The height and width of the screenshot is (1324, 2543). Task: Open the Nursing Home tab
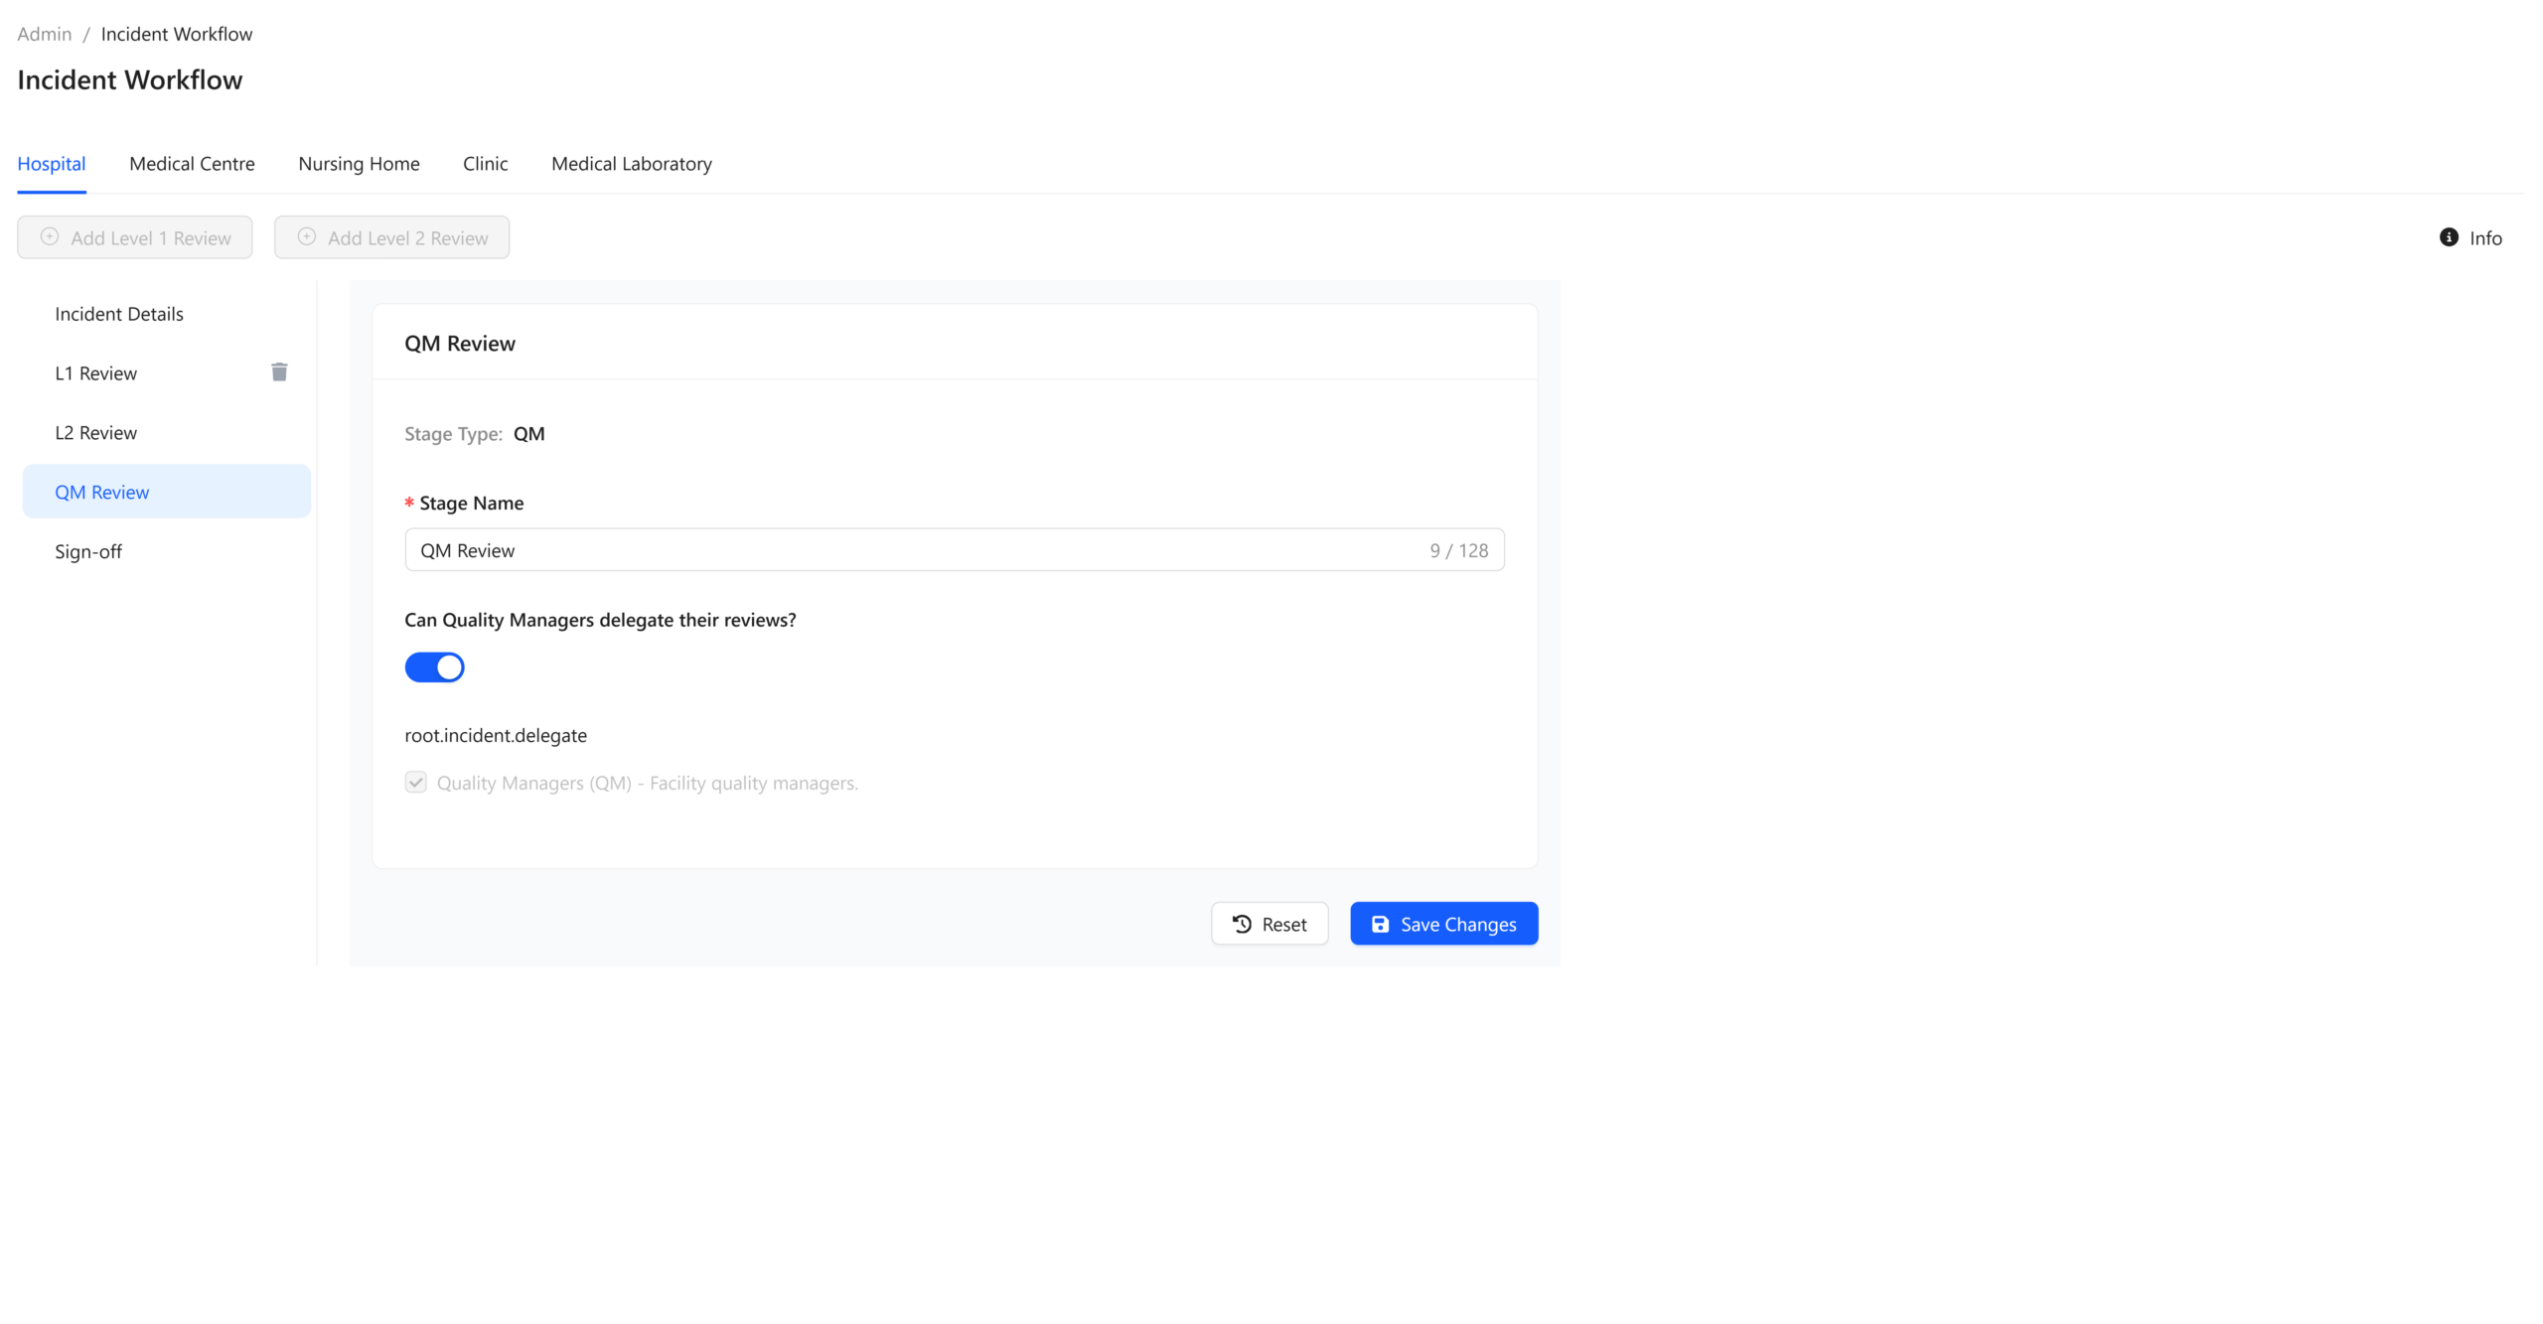click(x=359, y=164)
